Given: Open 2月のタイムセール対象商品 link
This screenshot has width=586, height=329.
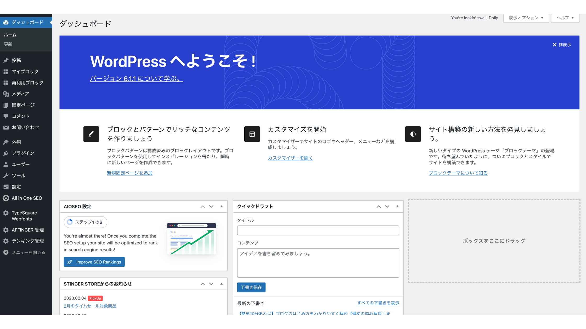Looking at the screenshot, I should pyautogui.click(x=90, y=306).
